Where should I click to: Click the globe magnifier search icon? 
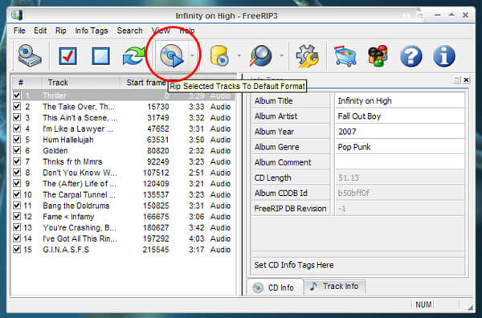click(260, 56)
